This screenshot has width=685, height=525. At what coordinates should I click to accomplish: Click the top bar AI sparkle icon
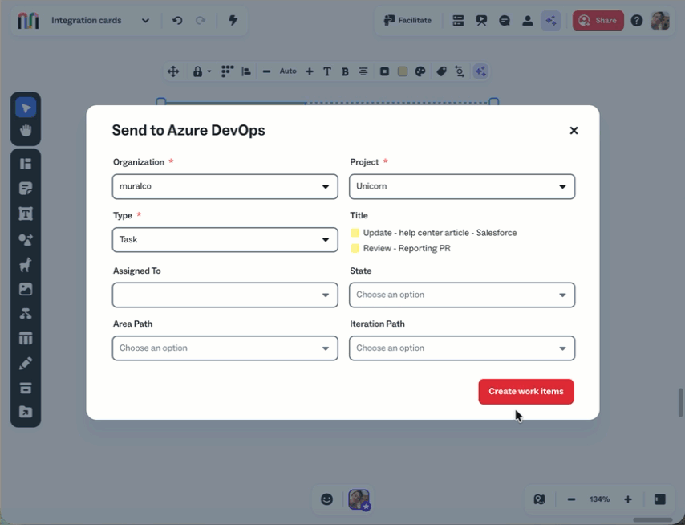click(551, 21)
